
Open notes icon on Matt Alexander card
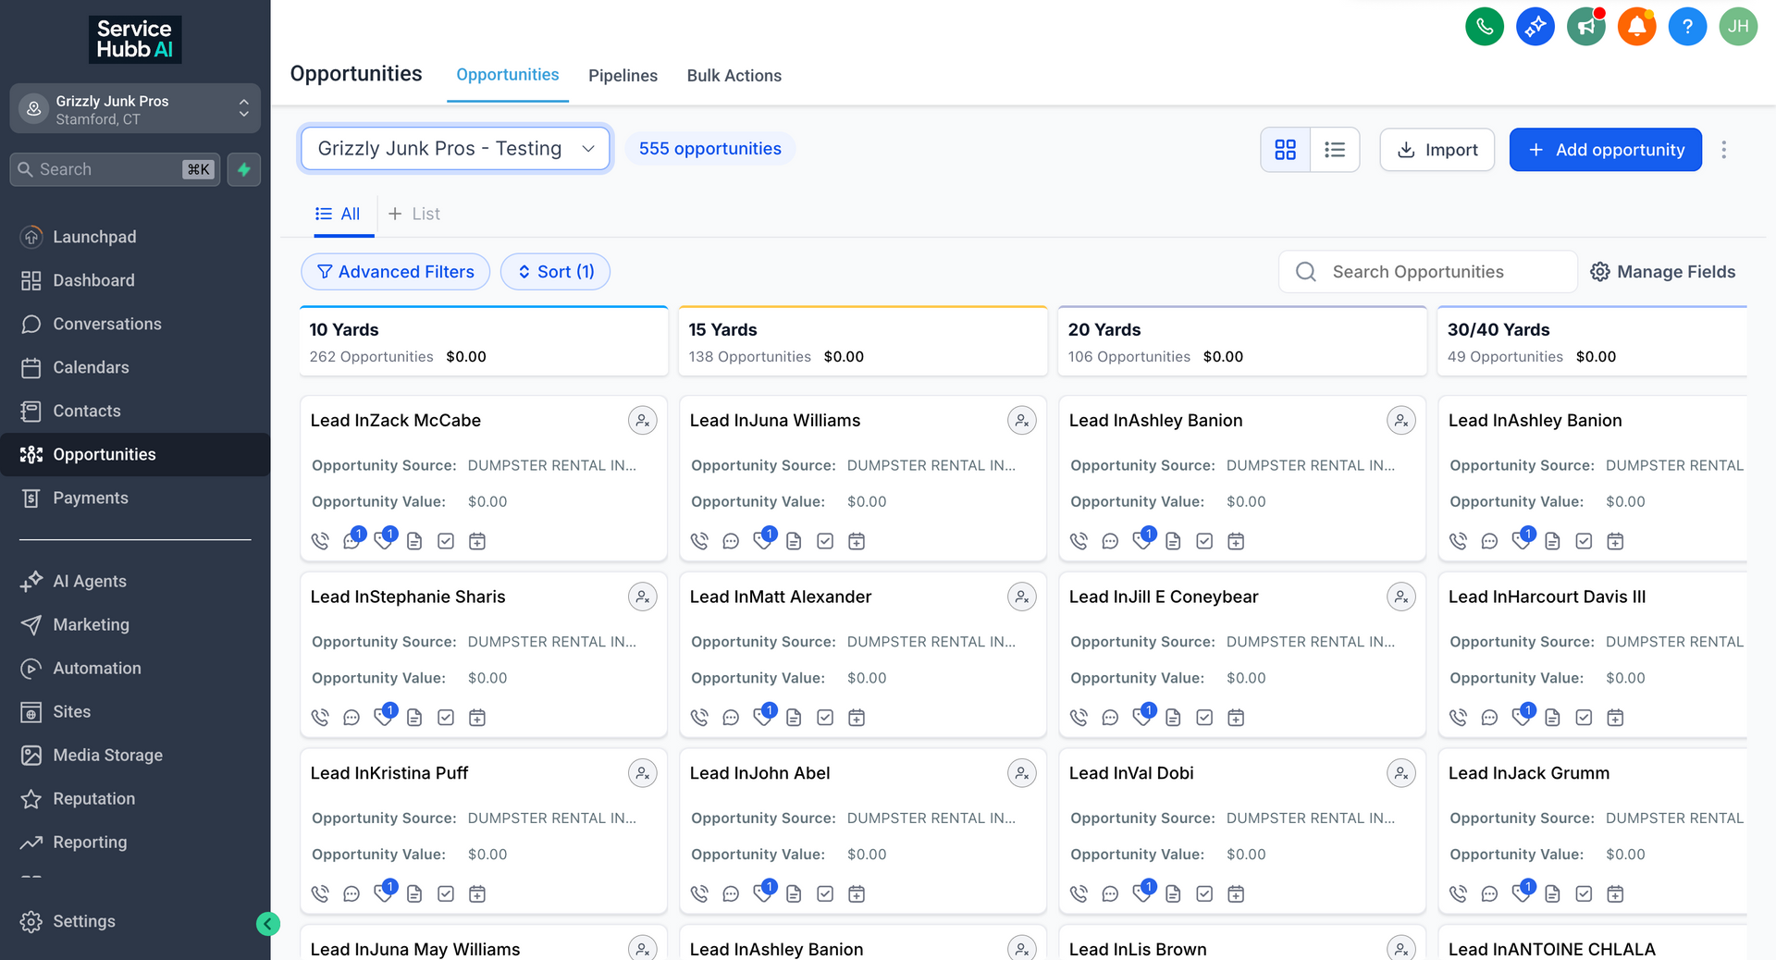click(x=794, y=718)
